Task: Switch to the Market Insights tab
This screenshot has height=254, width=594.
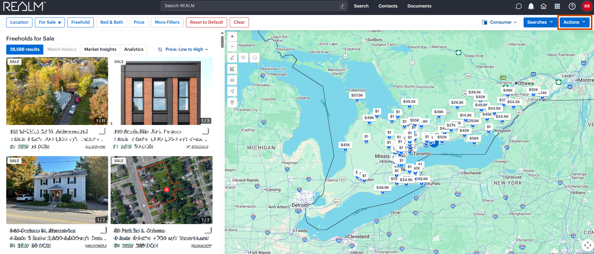Action: [x=100, y=49]
